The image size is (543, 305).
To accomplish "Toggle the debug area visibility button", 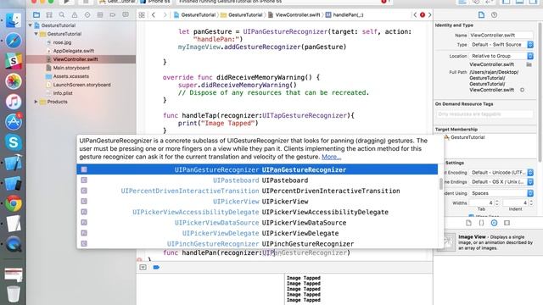I will point(143,268).
